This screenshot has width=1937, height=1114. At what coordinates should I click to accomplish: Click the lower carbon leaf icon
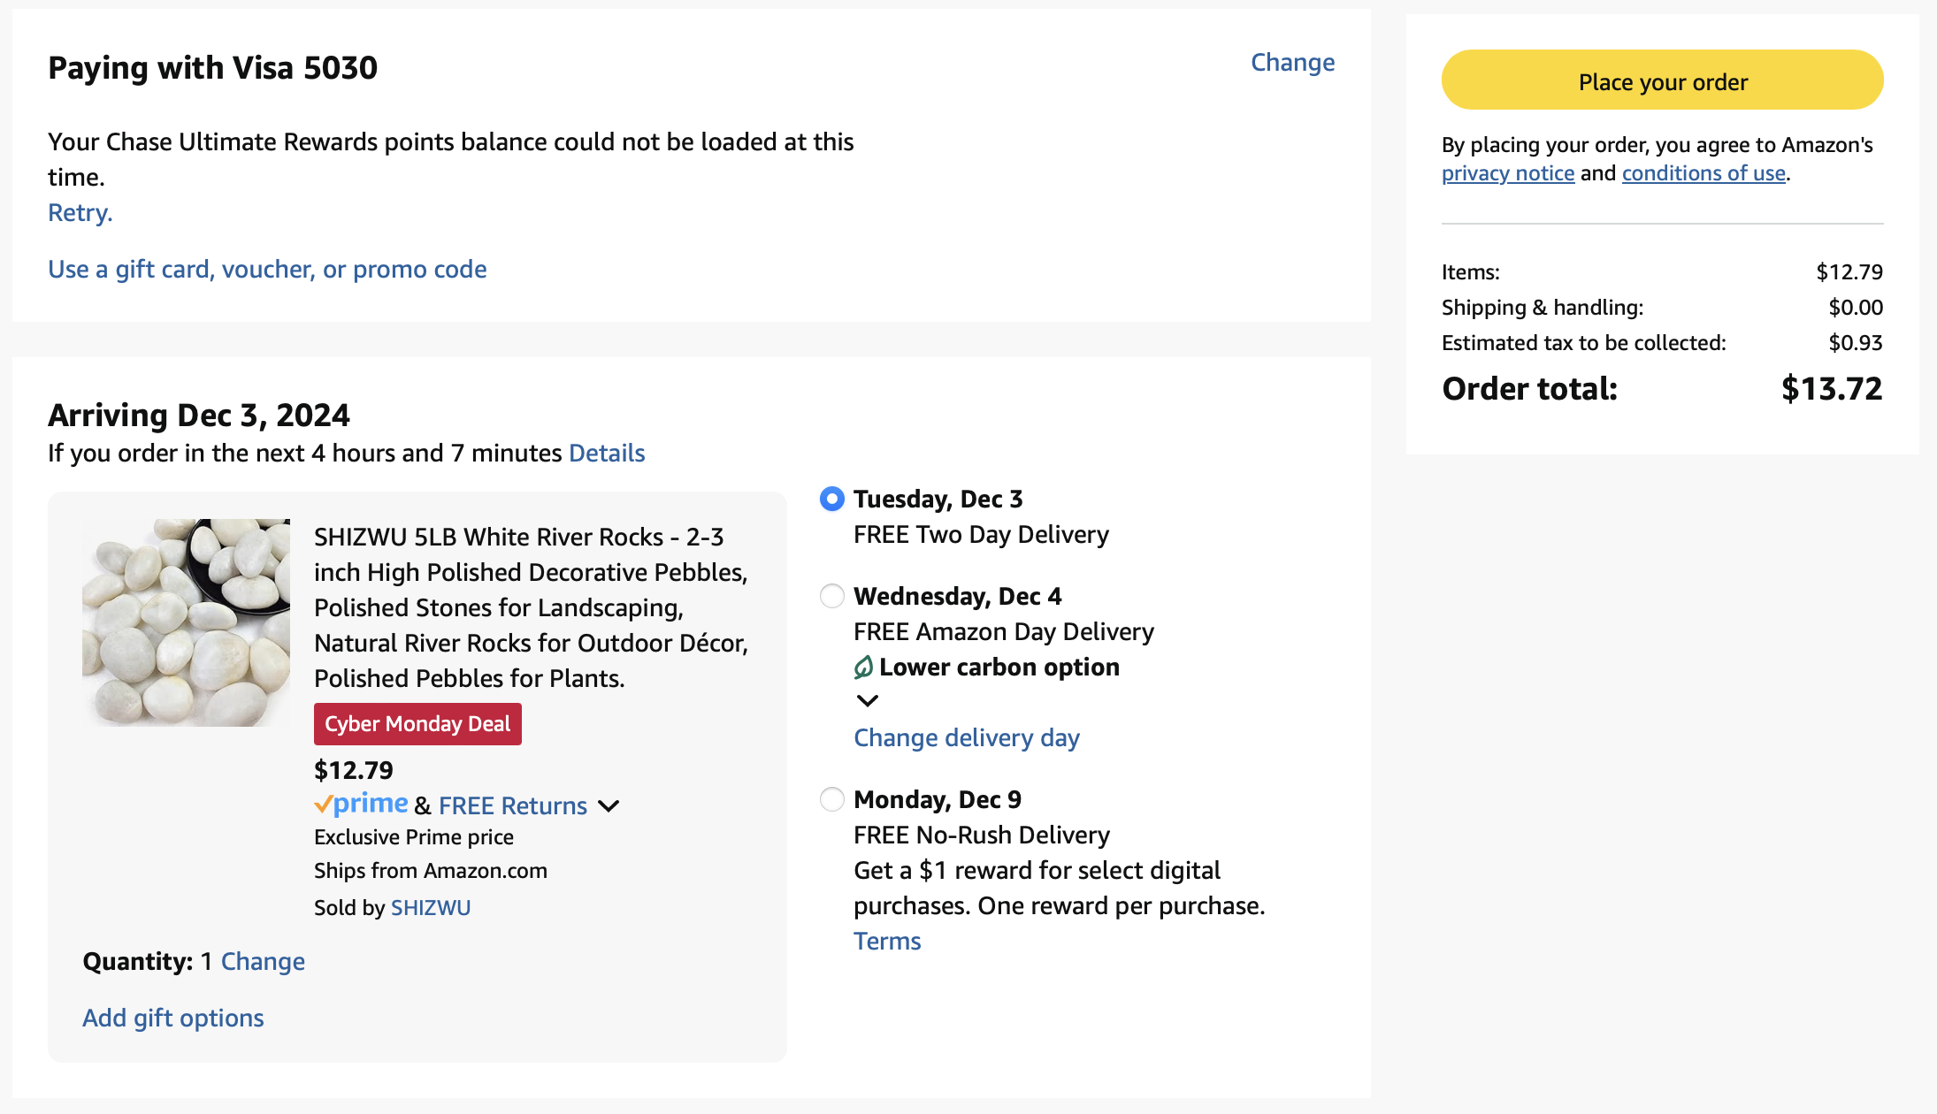pos(863,668)
